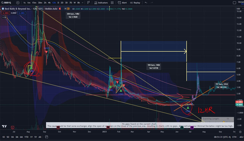Expand the interval list chevron
This screenshot has width=244, height=141.
point(82,3)
